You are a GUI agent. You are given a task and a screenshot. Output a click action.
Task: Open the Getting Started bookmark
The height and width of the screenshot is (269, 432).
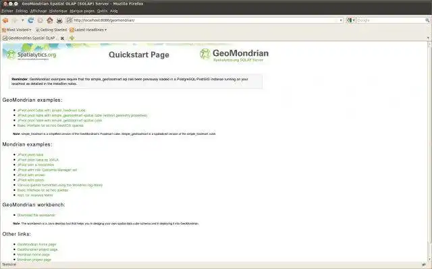pyautogui.click(x=51, y=30)
